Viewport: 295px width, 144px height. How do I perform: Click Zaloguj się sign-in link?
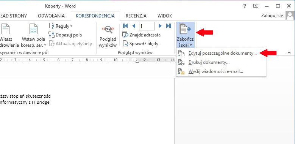pos(272,16)
